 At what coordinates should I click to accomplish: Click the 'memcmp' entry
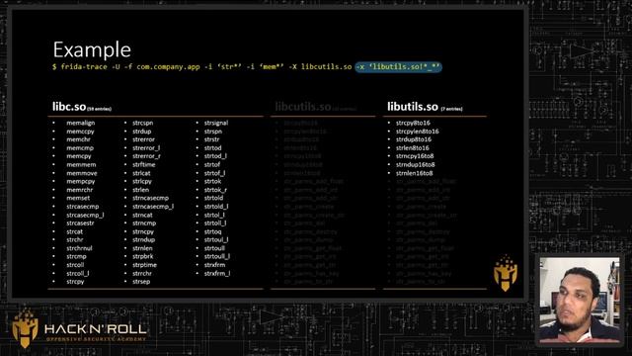point(80,148)
